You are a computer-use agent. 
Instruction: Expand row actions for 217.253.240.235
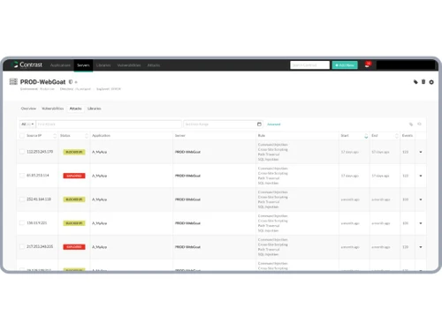tap(421, 247)
